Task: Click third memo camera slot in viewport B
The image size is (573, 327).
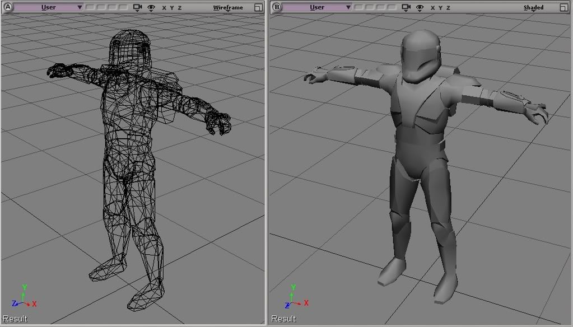Action: click(380, 7)
